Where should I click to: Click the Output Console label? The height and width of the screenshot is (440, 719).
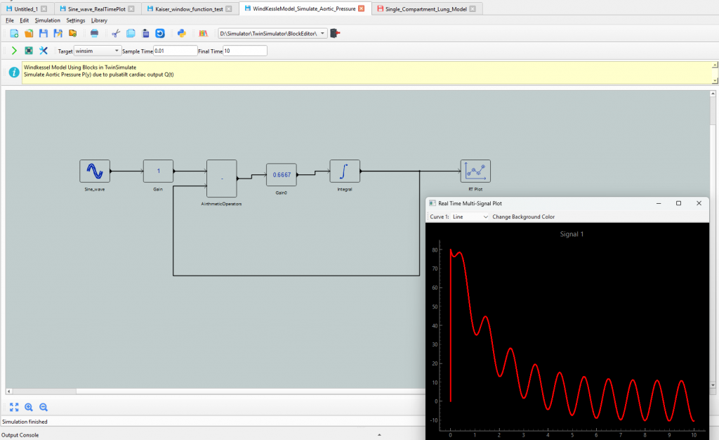20,435
